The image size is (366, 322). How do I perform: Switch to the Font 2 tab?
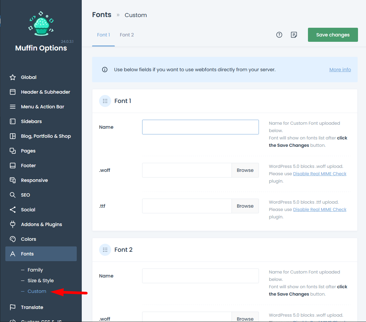[127, 35]
